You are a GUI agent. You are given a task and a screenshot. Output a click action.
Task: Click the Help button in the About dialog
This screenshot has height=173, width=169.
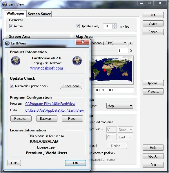(14, 163)
